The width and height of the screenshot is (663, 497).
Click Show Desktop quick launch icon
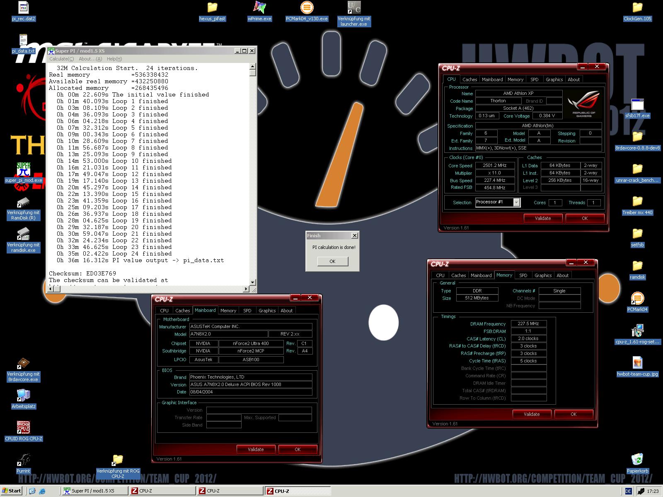pos(33,491)
